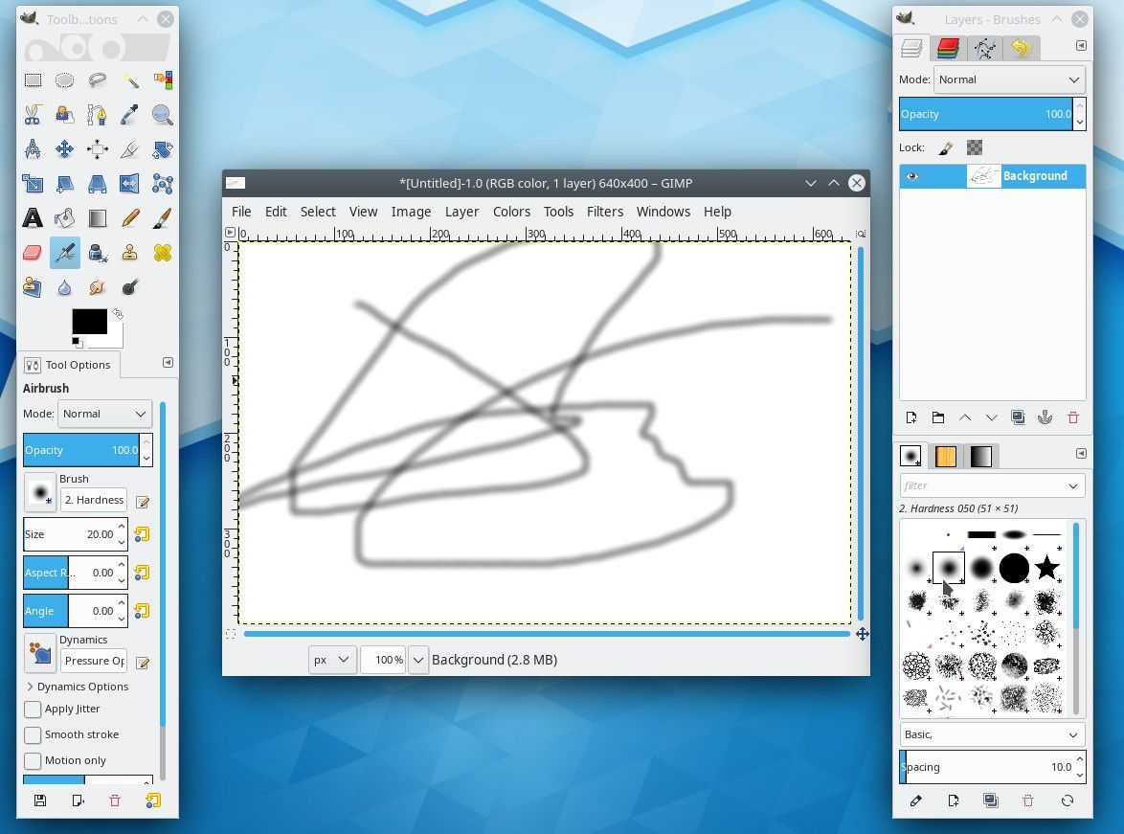Select the Zoom magnifier tool
Viewport: 1124px width, 834px height.
click(x=162, y=116)
